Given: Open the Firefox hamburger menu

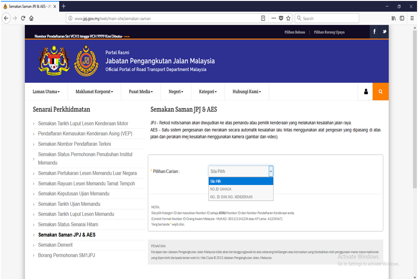Looking at the screenshot, I should coord(412,18).
